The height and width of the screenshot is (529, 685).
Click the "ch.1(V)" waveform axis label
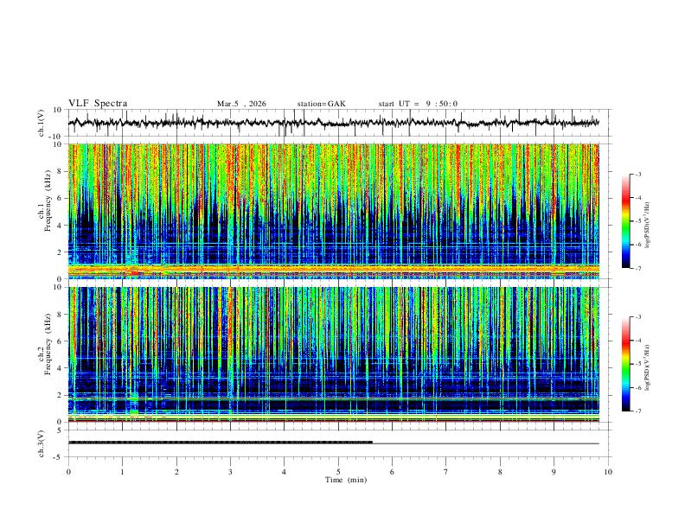pyautogui.click(x=42, y=123)
